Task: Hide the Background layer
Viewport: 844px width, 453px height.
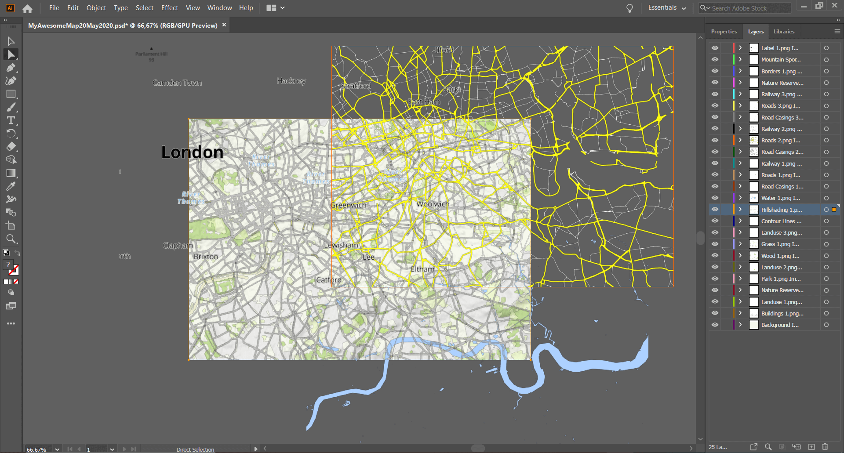Action: coord(715,325)
